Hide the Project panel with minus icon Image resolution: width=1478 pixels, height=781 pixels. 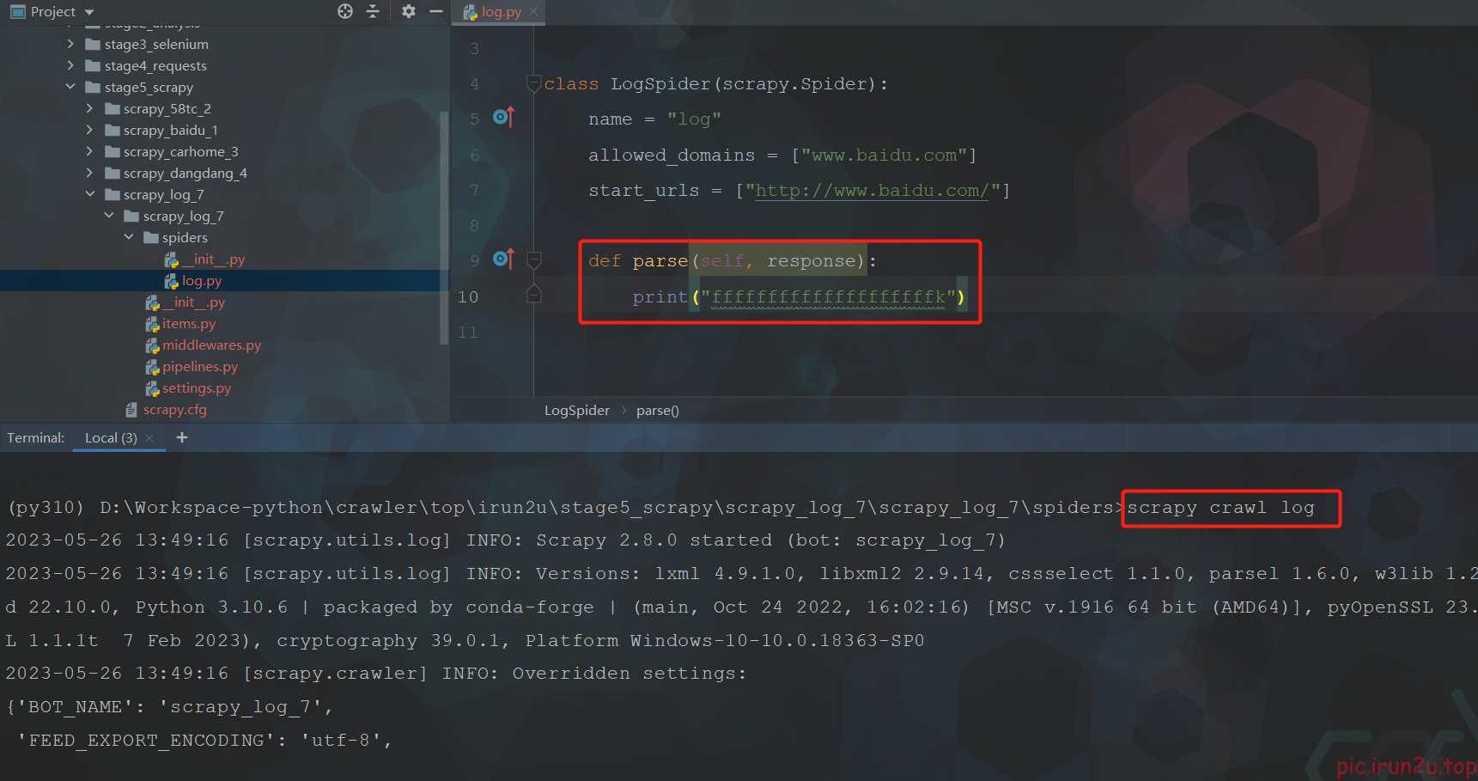click(x=436, y=11)
